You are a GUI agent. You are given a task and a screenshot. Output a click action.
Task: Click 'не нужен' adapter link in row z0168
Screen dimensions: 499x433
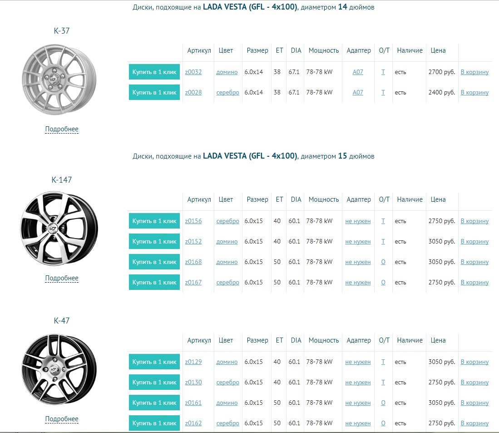point(358,262)
